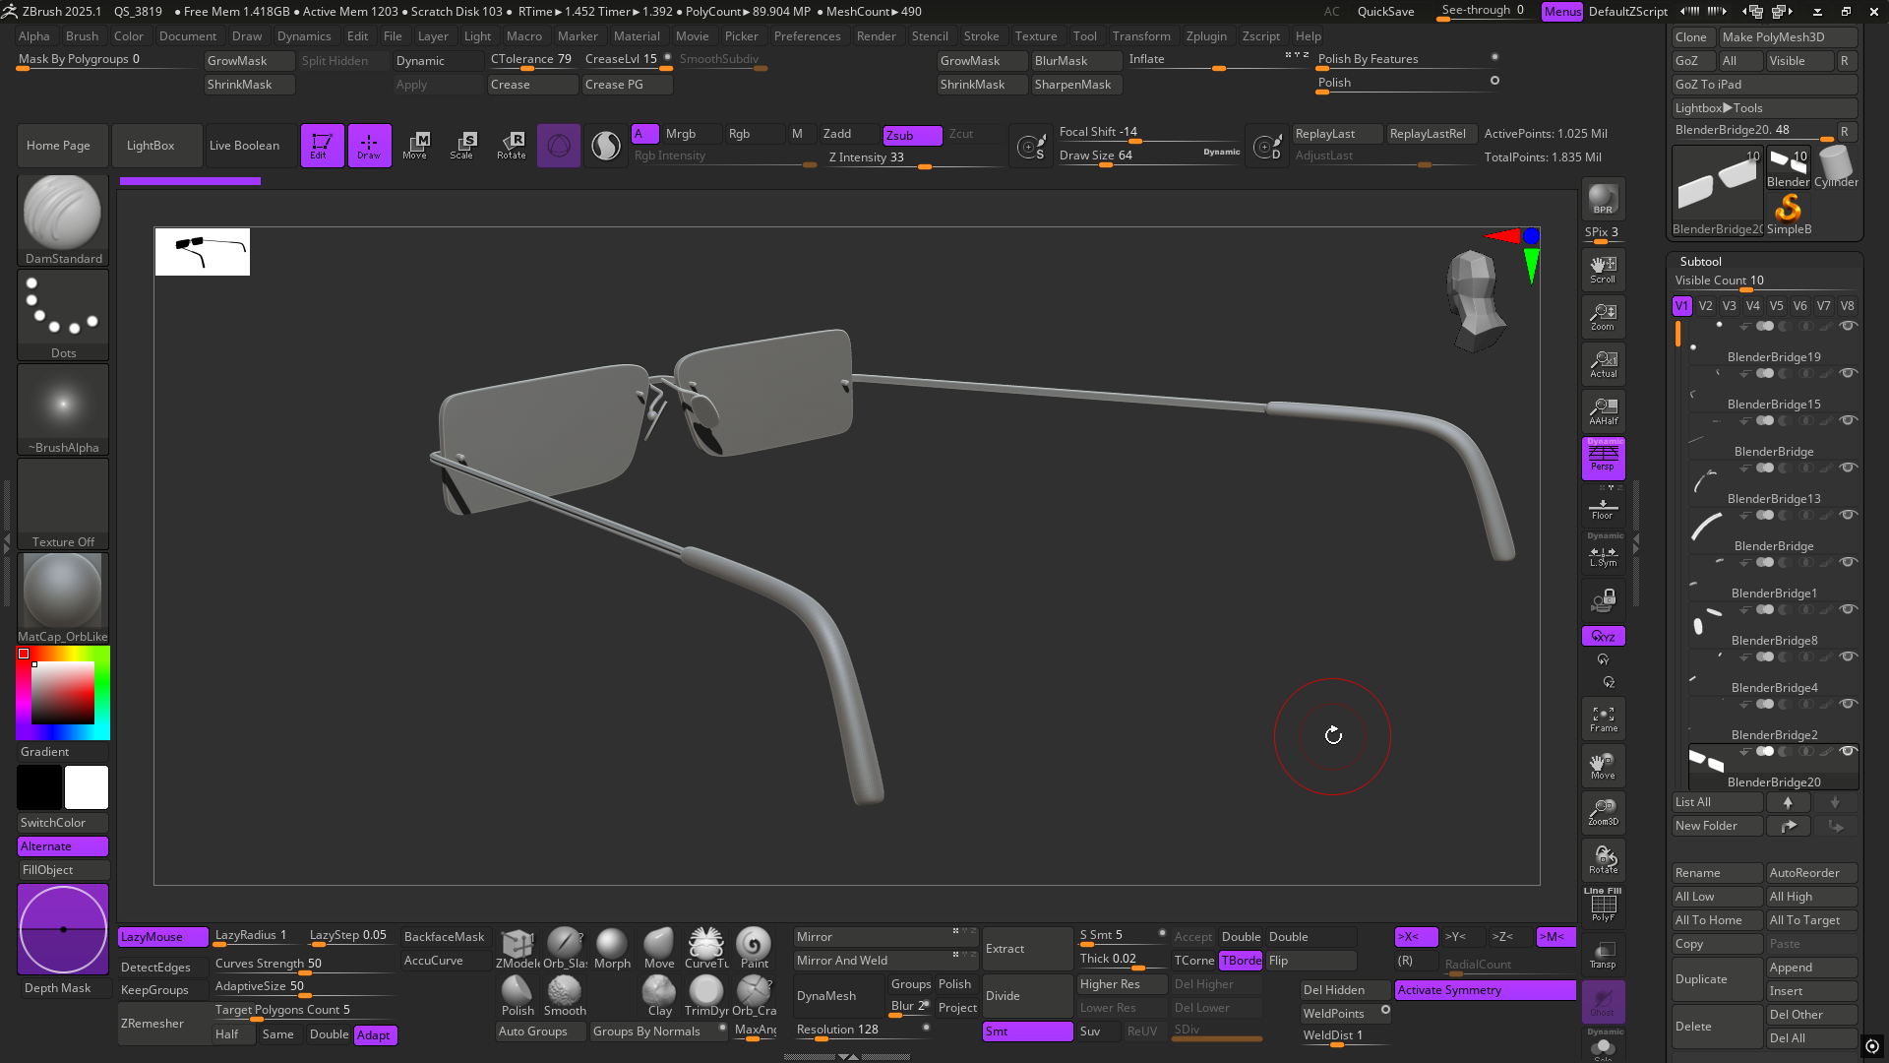The width and height of the screenshot is (1889, 1063).
Task: Enable PolyF line fill icon
Action: point(1603,907)
